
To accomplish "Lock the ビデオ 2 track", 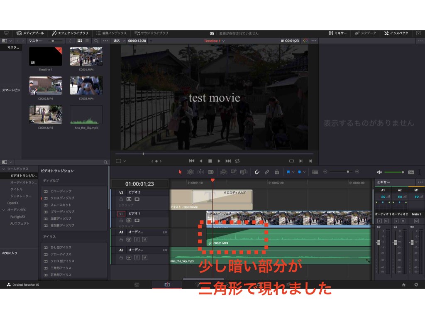I will [121, 199].
